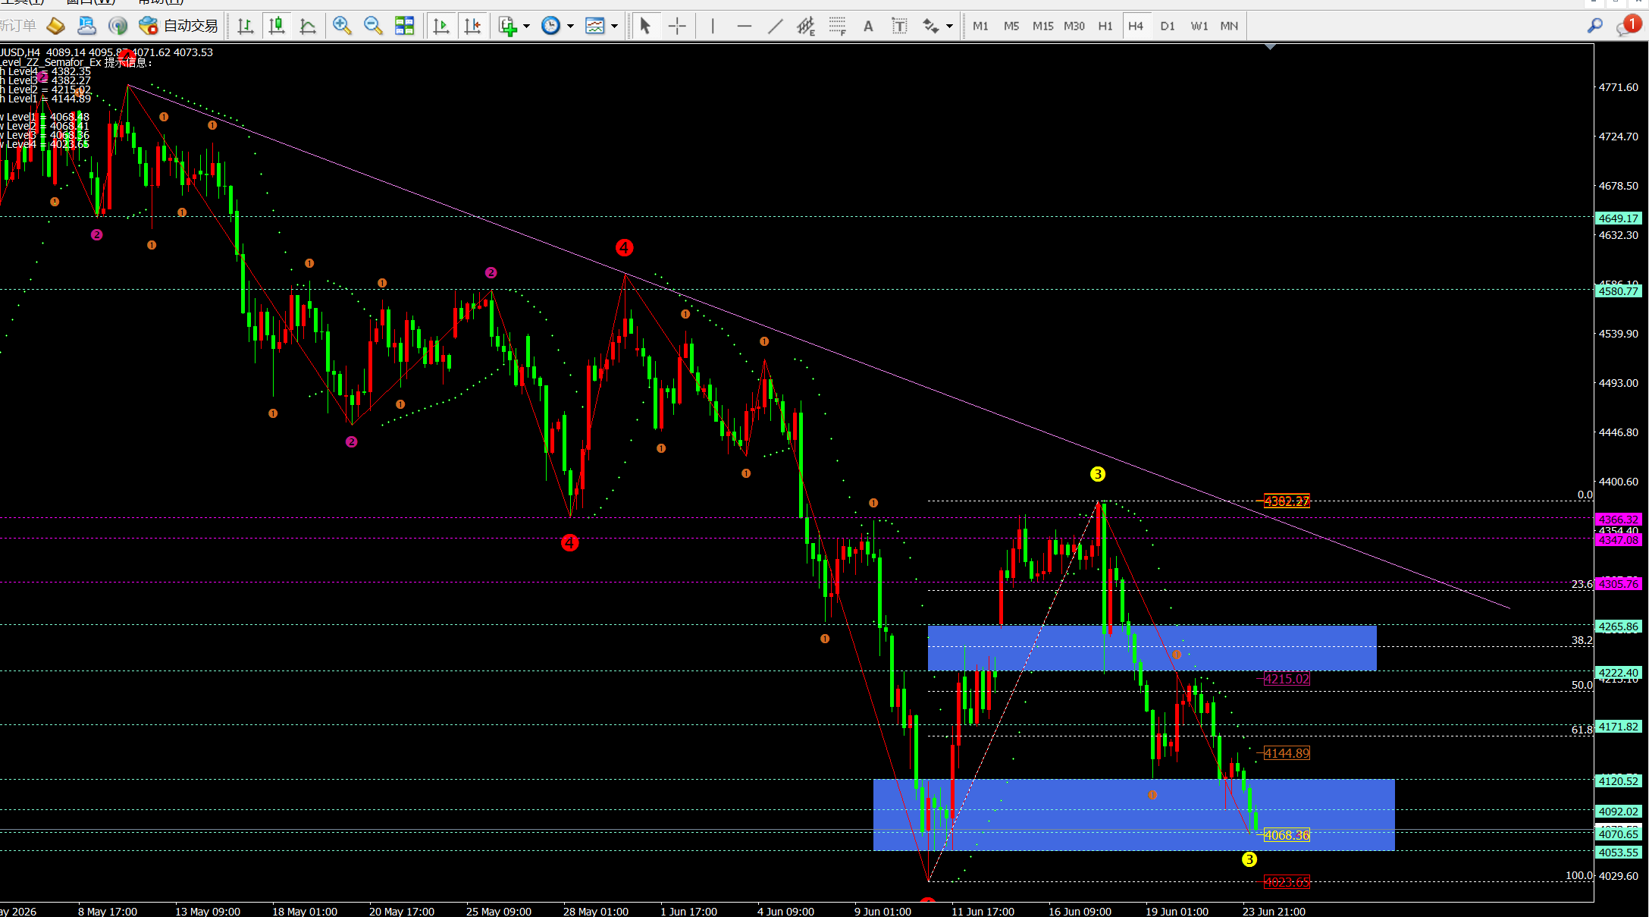This screenshot has width=1649, height=917.
Task: Switch to M1 timeframe
Action: point(980,26)
